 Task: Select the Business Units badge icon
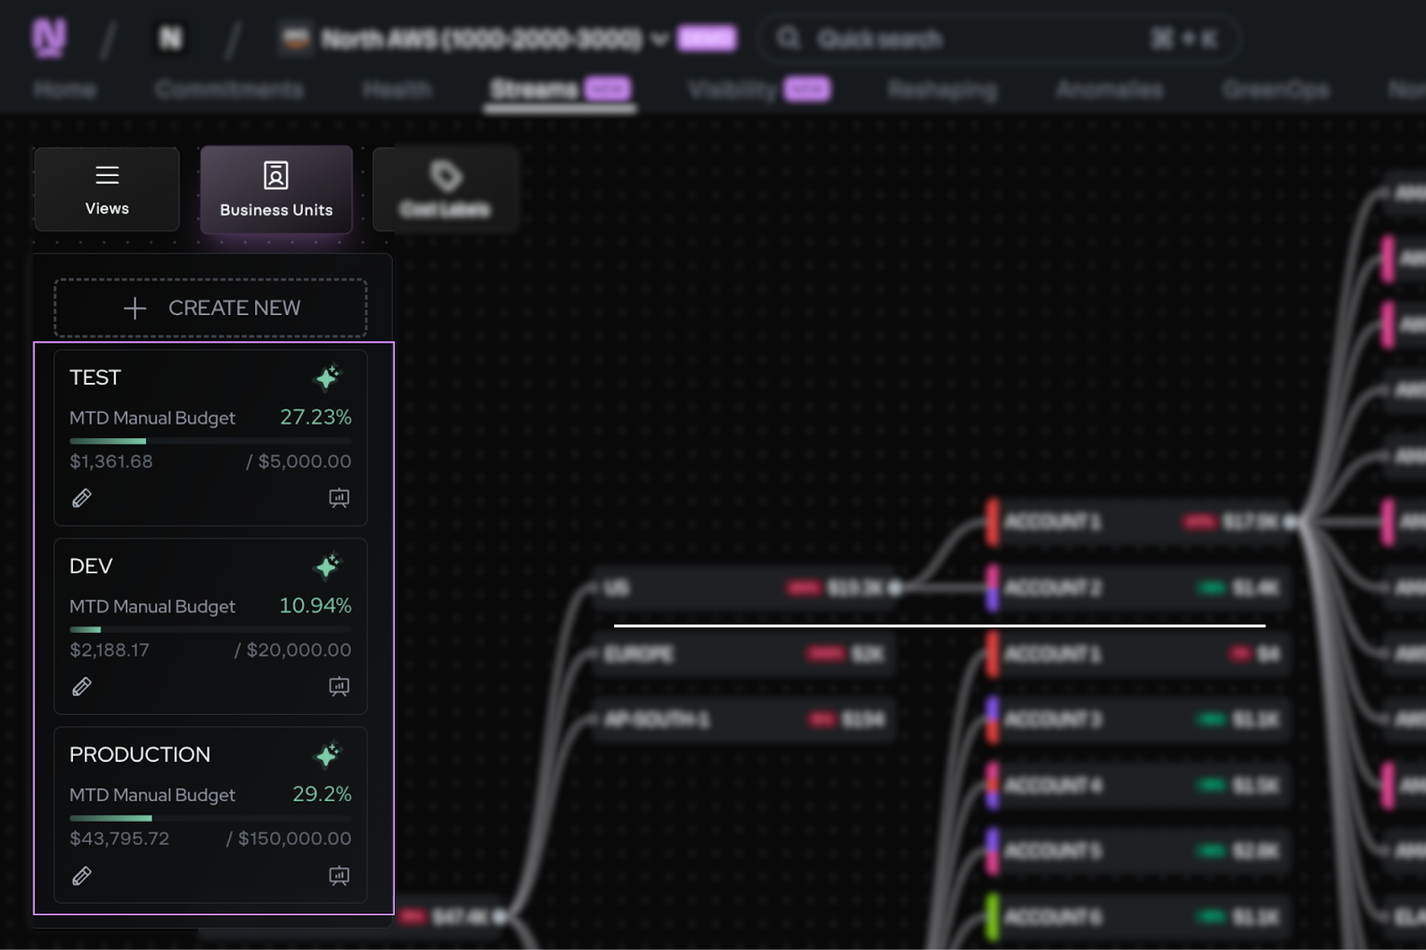[276, 176]
